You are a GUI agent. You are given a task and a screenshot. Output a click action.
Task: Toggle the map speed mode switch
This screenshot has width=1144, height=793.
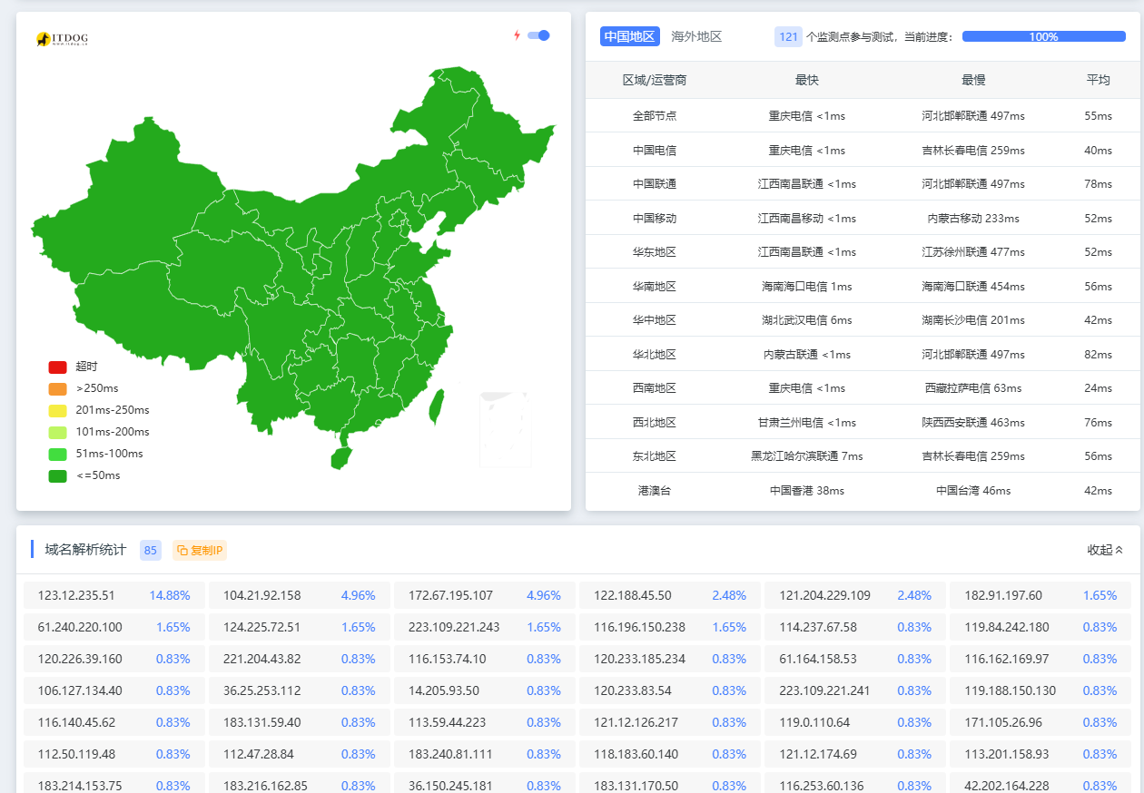click(x=538, y=35)
